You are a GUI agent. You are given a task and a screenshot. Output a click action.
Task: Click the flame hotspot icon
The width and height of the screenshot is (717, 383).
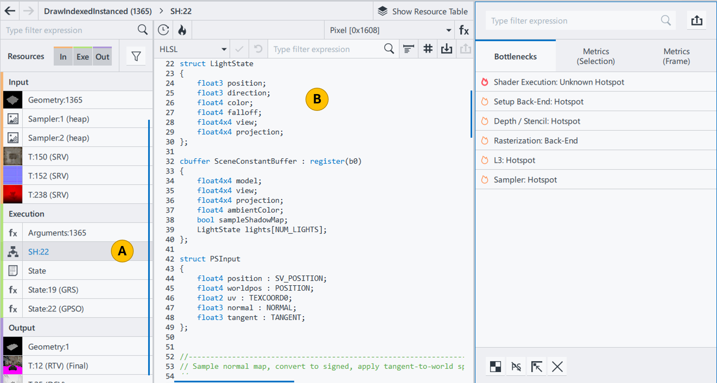point(182,30)
